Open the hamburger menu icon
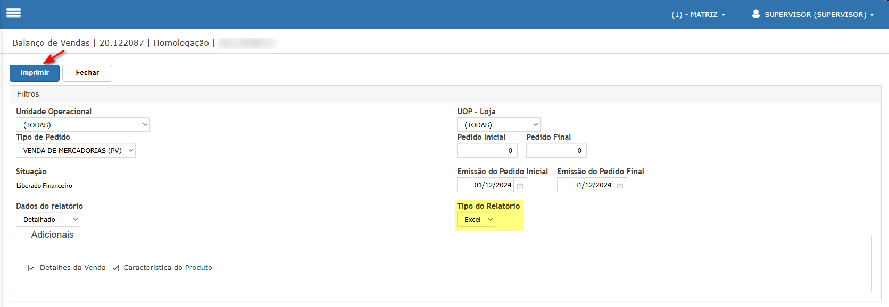The width and height of the screenshot is (889, 307). tap(13, 13)
